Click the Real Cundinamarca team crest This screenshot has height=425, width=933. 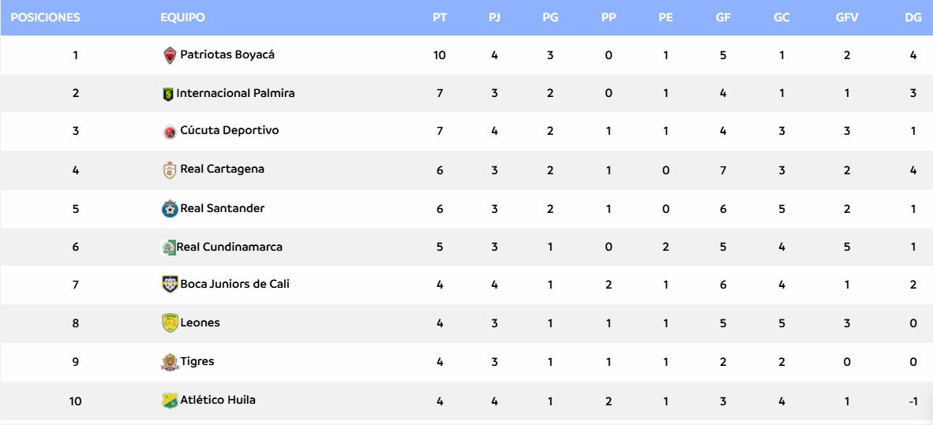tap(167, 248)
